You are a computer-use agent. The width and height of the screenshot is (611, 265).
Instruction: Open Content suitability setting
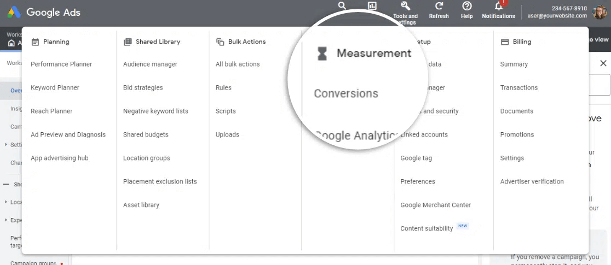pos(426,228)
